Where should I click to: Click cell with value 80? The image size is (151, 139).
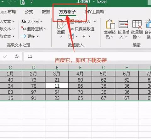pos(80,80)
